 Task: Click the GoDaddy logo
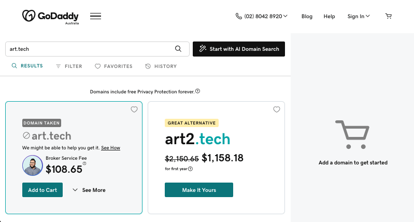click(x=51, y=16)
